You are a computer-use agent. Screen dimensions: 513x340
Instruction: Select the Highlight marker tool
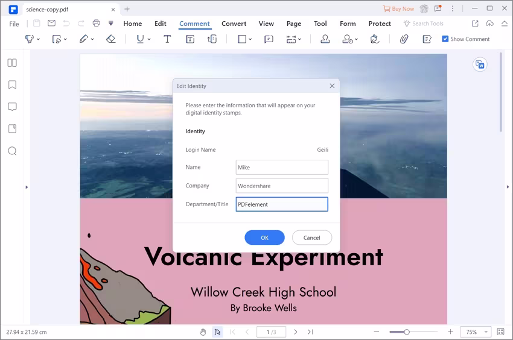(x=30, y=39)
